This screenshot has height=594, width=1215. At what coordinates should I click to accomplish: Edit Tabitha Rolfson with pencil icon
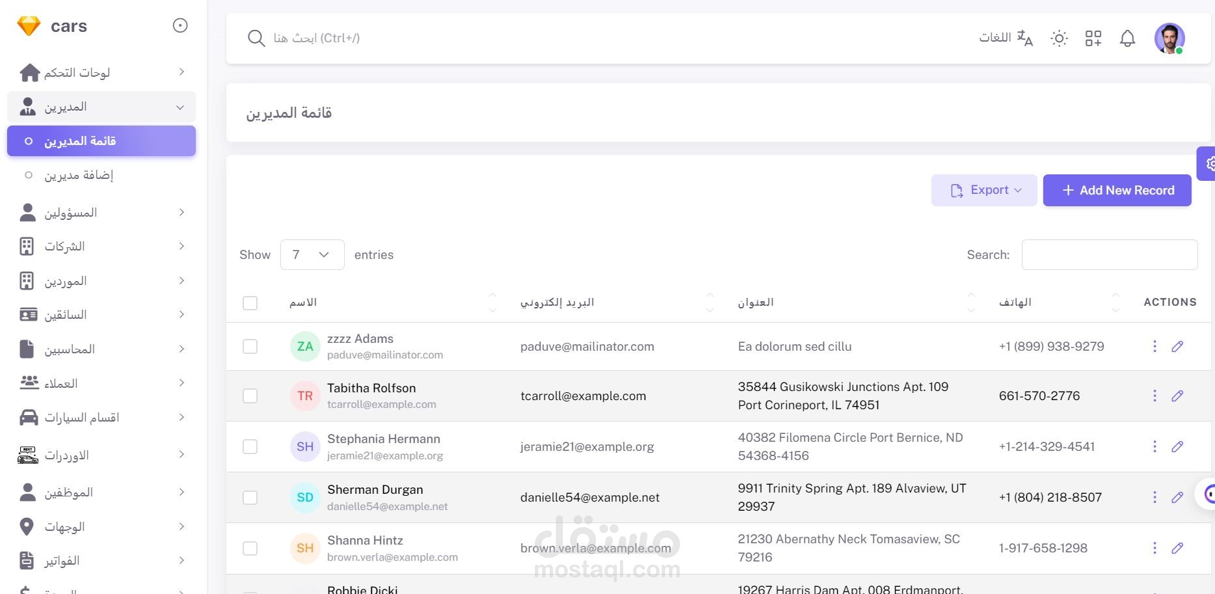tap(1177, 396)
